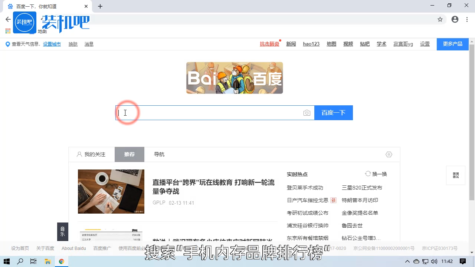Click the 百度一下 search button
Screen dimensions: 475x267
click(x=333, y=112)
